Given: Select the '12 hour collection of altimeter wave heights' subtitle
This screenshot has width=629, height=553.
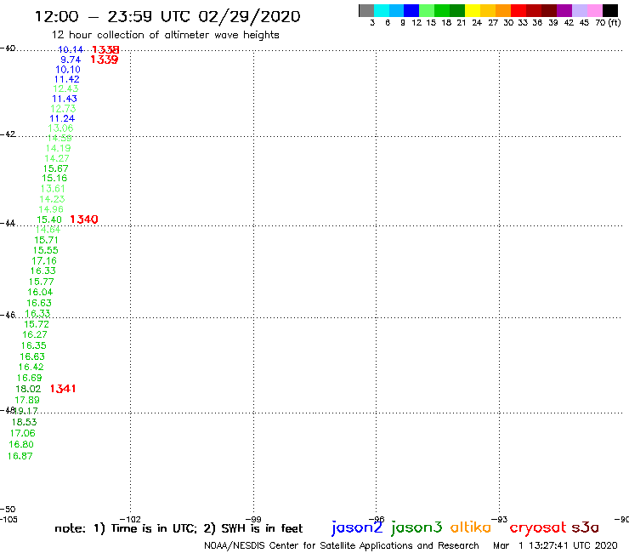Looking at the screenshot, I should pos(165,35).
